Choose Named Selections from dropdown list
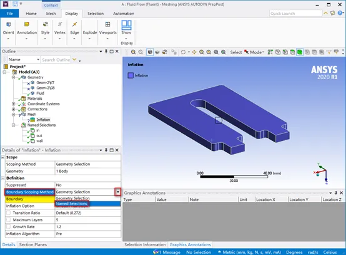 [x=87, y=204]
